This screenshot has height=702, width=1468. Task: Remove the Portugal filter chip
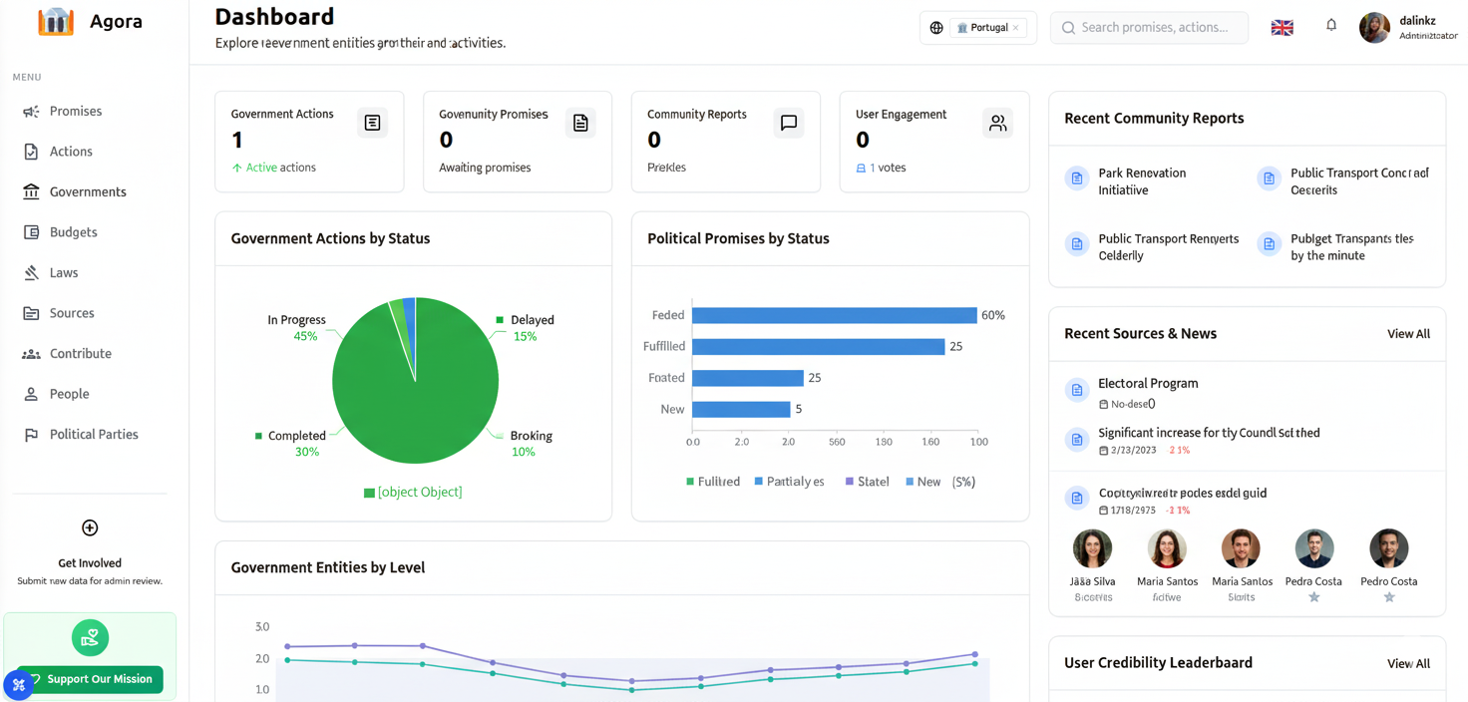pos(1016,28)
